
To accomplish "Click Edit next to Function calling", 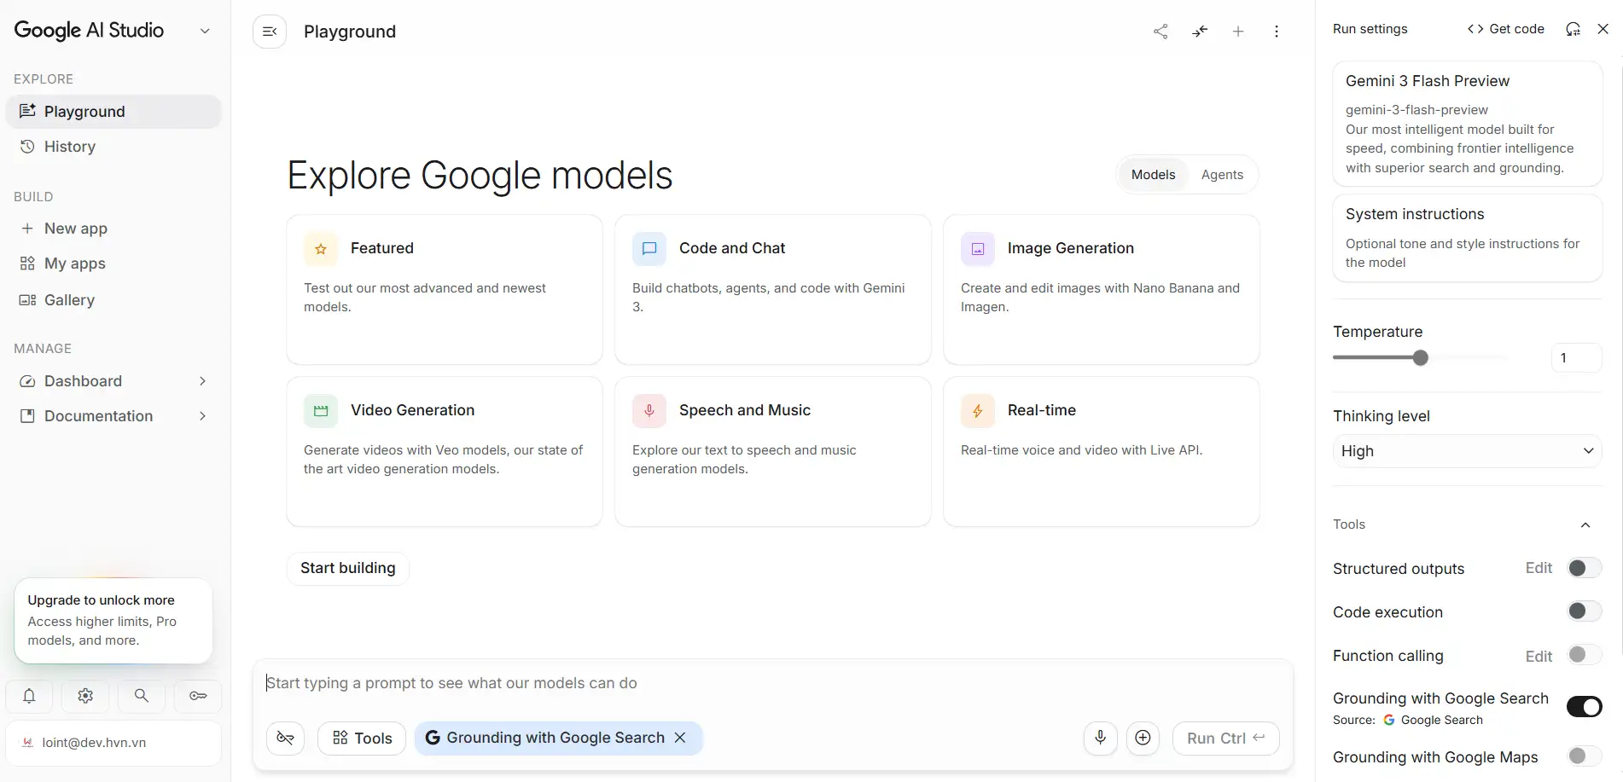I will [x=1539, y=656].
